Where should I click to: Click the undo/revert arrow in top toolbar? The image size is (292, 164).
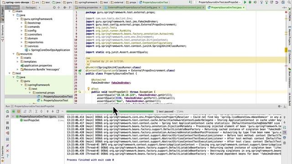coord(277,2)
